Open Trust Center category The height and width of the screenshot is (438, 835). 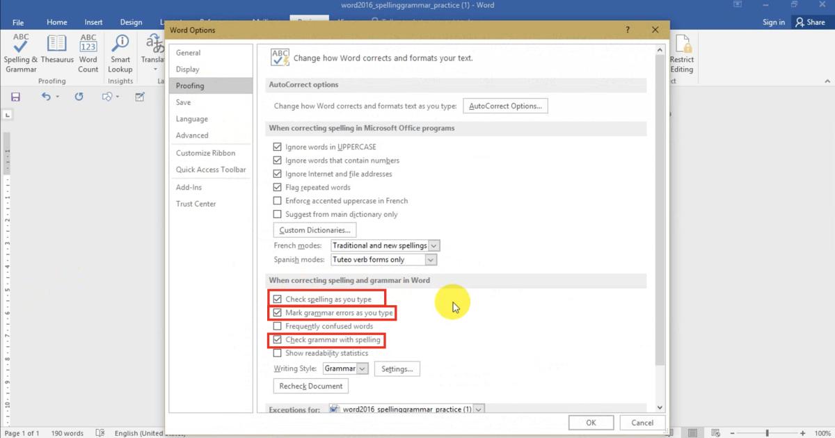pos(210,204)
